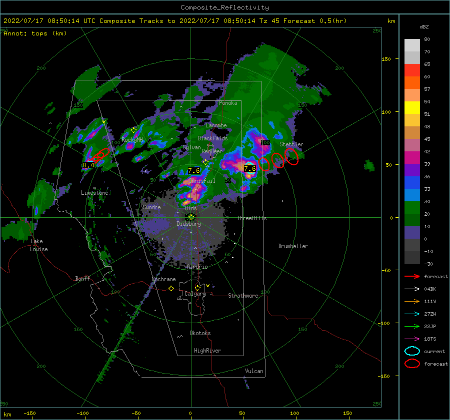The image size is (450, 420).
Task: Click the yellow diamond marker above Calgary
Action: tap(197, 288)
